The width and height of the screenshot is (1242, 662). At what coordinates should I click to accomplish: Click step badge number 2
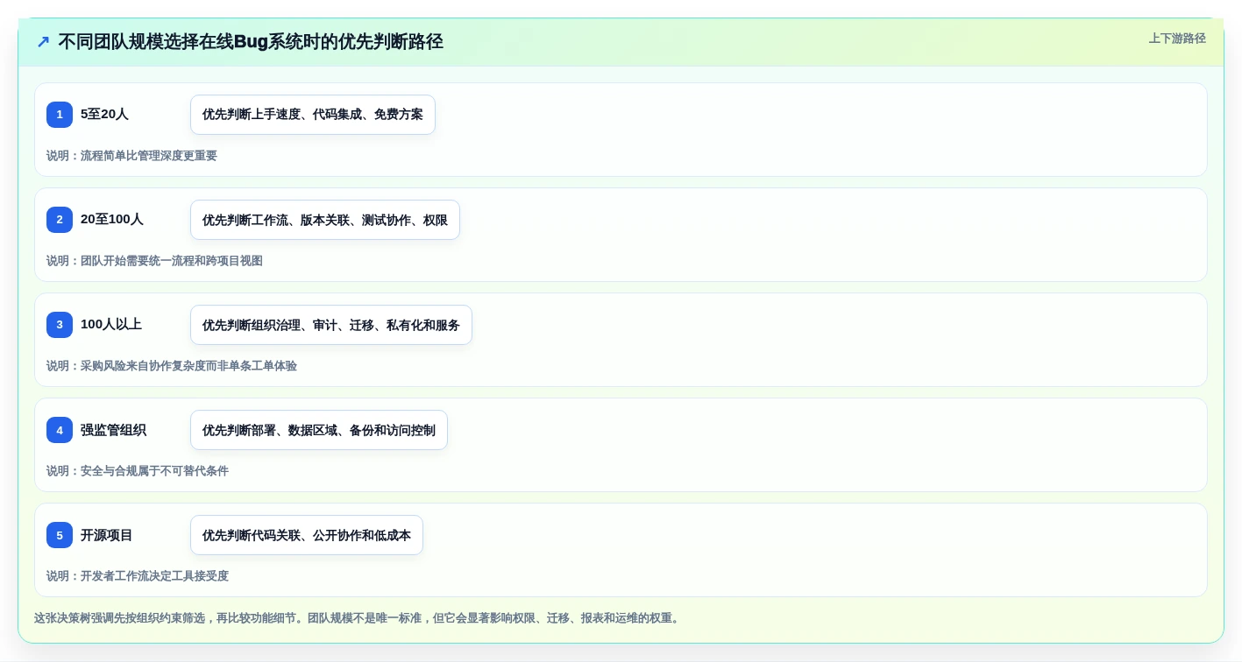click(60, 220)
